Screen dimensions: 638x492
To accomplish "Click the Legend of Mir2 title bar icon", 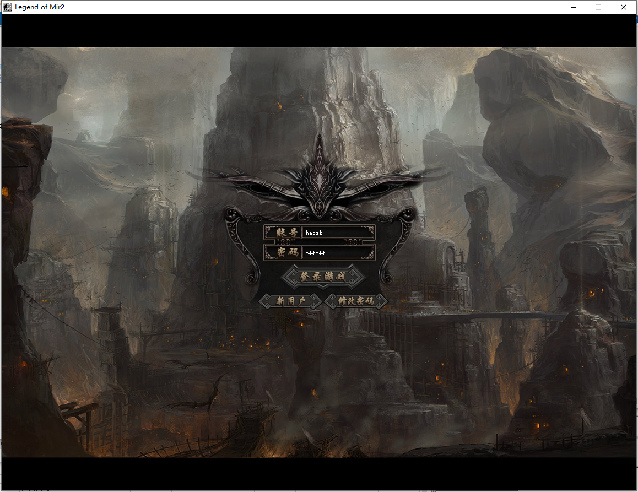I will click(8, 7).
